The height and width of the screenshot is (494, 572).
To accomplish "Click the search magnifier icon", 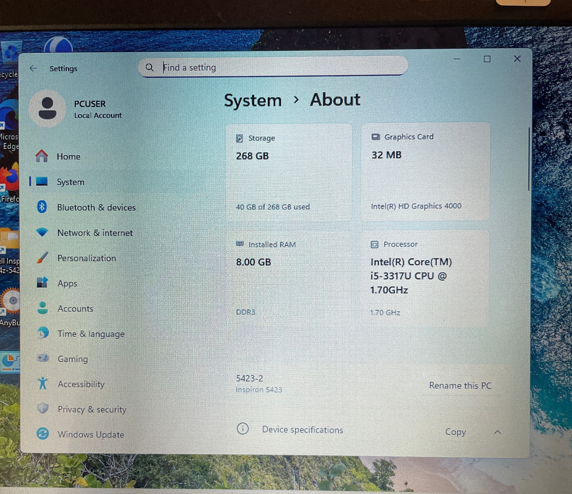I will pyautogui.click(x=149, y=67).
